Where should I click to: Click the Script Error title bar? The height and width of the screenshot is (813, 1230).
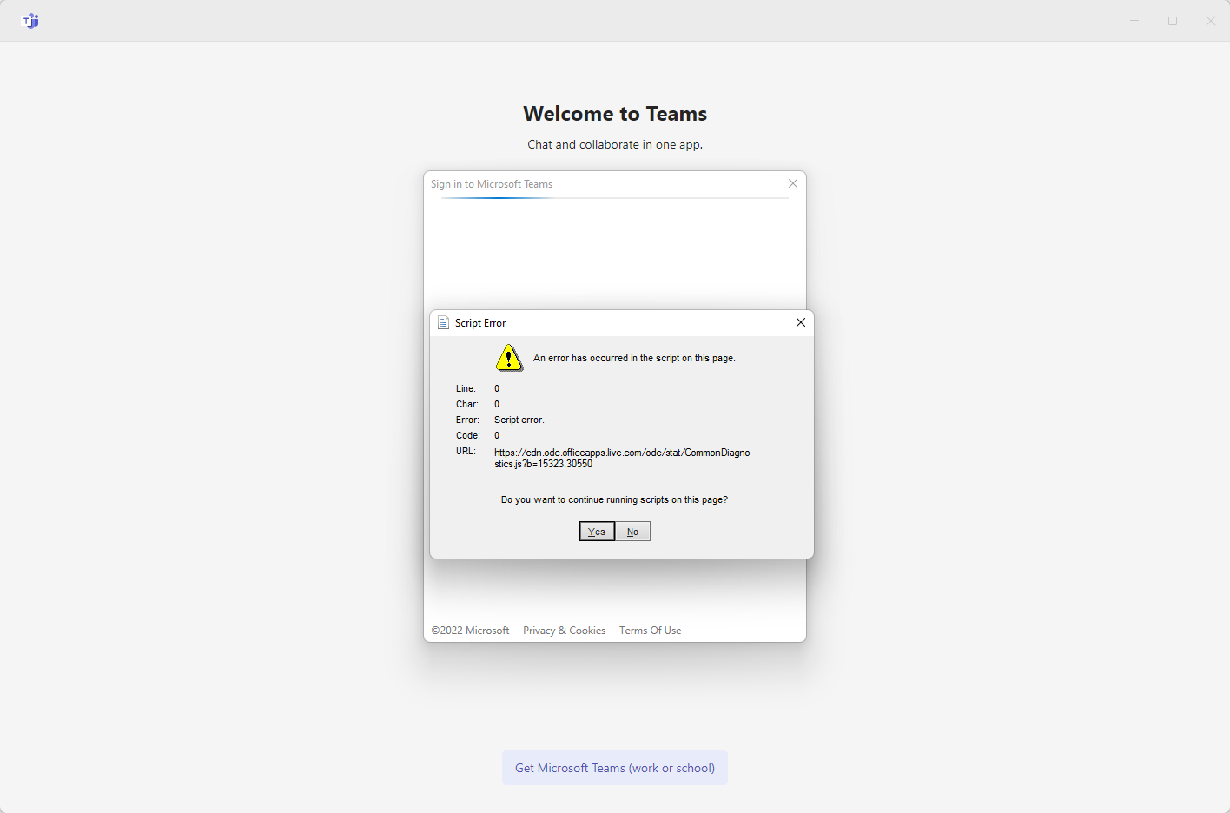click(x=608, y=322)
